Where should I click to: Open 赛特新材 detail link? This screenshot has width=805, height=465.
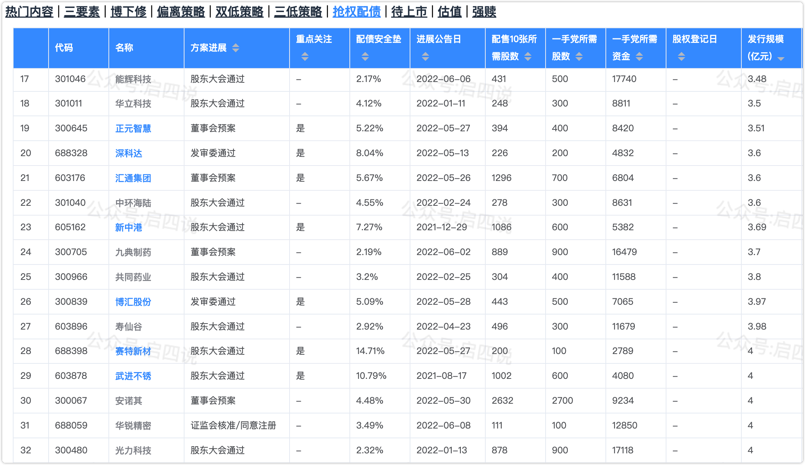tap(133, 351)
